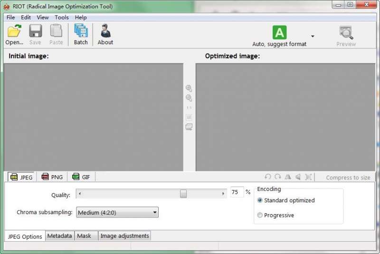This screenshot has width=380, height=254.
Task: Click the fit to window icon
Action: 189,117
